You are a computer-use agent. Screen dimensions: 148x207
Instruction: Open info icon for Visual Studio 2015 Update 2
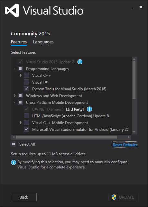[80, 62]
